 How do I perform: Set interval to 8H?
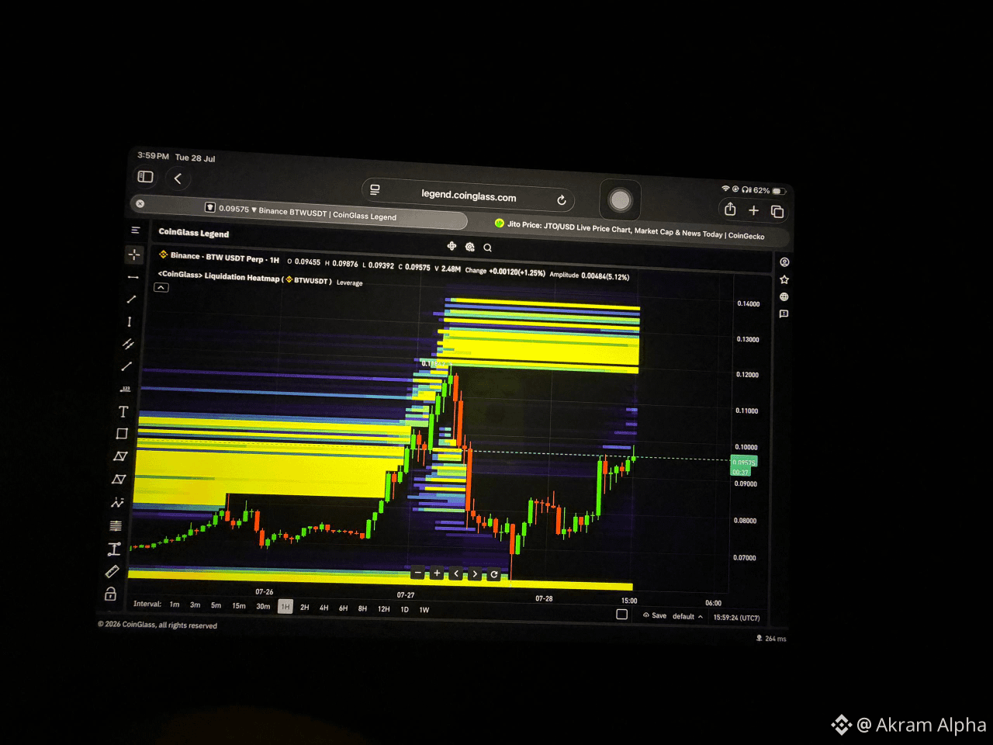(x=362, y=608)
